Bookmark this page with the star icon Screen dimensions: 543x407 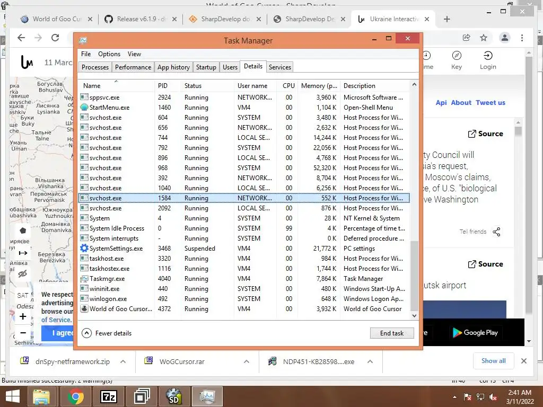[484, 38]
